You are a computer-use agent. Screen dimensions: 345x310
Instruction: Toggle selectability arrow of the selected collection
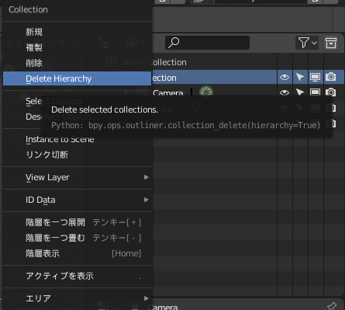tap(300, 77)
